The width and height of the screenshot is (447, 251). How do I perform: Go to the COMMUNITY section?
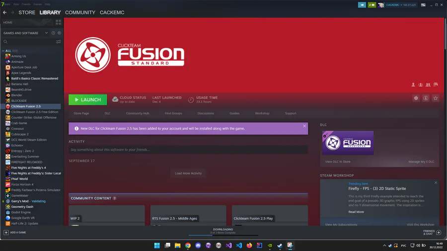[80, 12]
